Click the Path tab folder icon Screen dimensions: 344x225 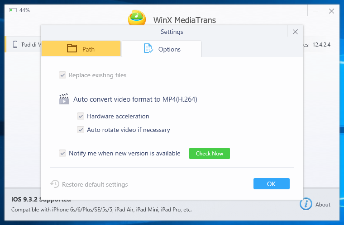pos(72,48)
